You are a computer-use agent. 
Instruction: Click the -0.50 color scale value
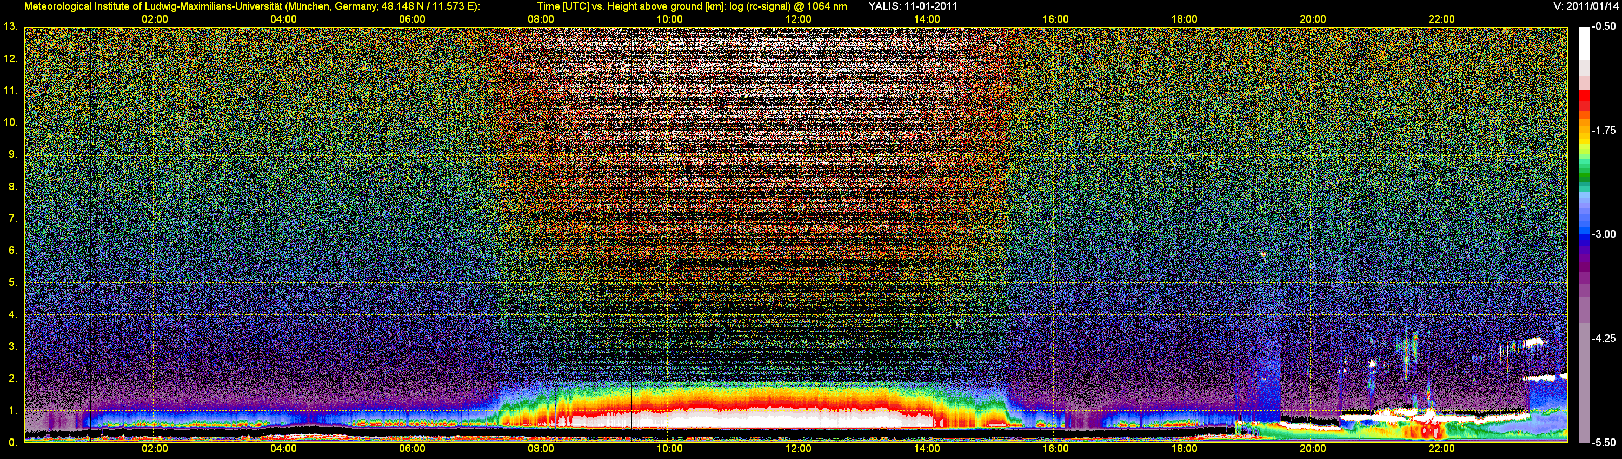pyautogui.click(x=1604, y=26)
